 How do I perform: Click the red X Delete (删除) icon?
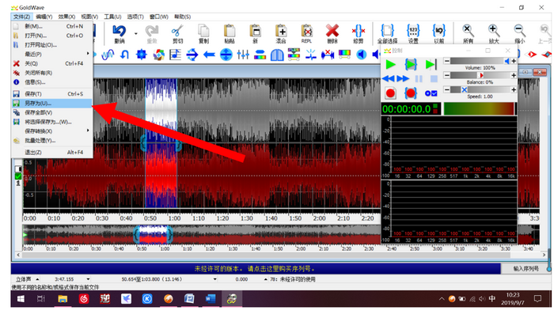(332, 31)
